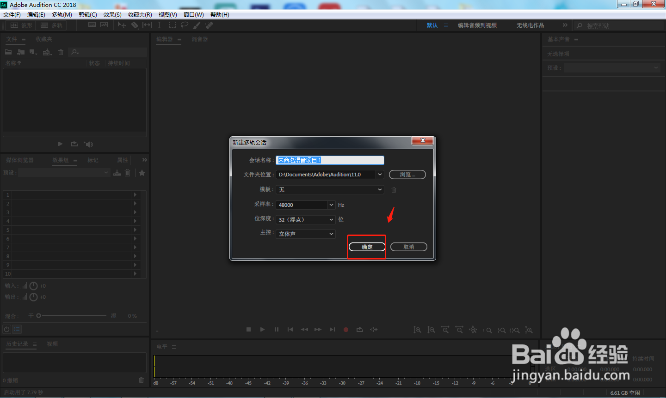Show the spectral frequency display icon
Image resolution: width=666 pixels, height=398 pixels.
pyautogui.click(x=92, y=25)
